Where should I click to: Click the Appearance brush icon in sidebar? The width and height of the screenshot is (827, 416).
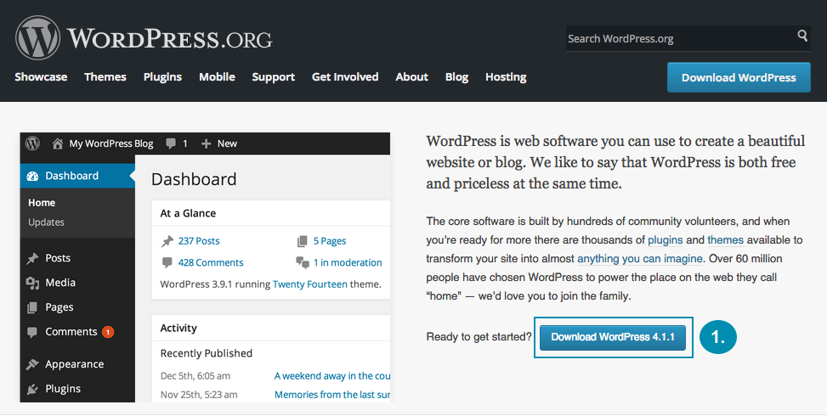(x=32, y=364)
